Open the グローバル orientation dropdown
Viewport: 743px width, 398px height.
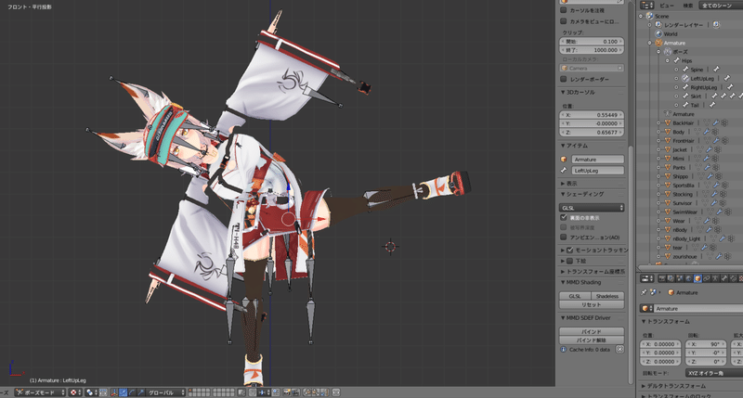click(166, 392)
